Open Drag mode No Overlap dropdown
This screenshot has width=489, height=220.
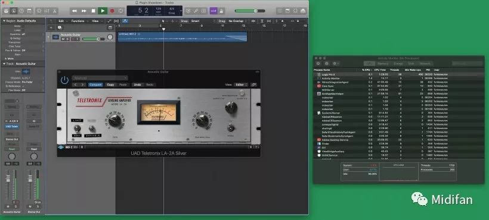237,21
